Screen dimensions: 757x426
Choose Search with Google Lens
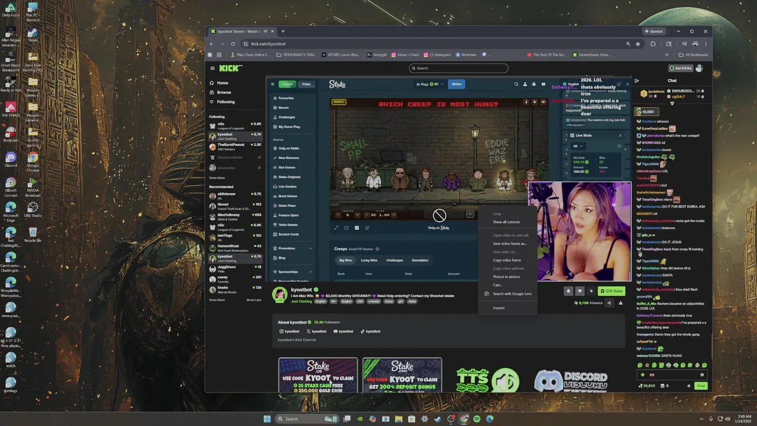pos(508,293)
